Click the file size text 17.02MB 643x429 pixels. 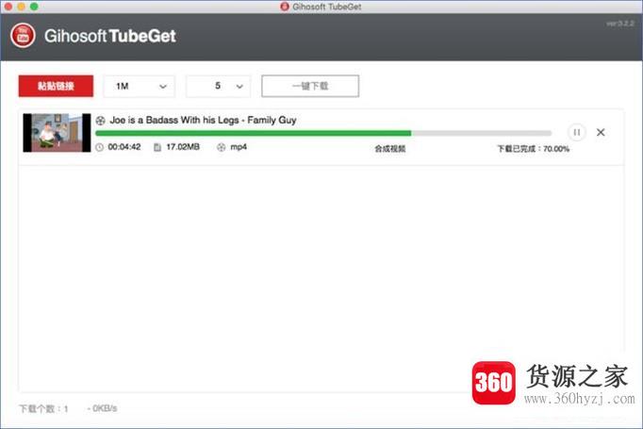[x=183, y=147]
